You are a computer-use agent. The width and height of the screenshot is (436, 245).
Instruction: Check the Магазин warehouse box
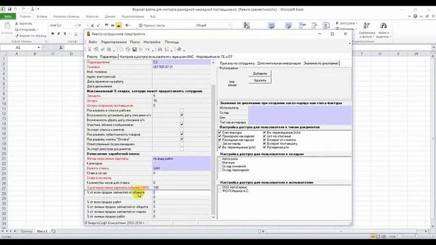(x=219, y=163)
